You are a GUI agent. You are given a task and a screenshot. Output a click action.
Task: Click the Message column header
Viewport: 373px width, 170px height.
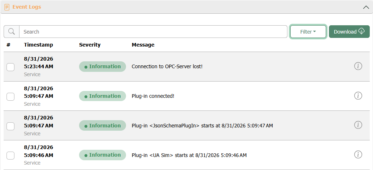(x=143, y=45)
